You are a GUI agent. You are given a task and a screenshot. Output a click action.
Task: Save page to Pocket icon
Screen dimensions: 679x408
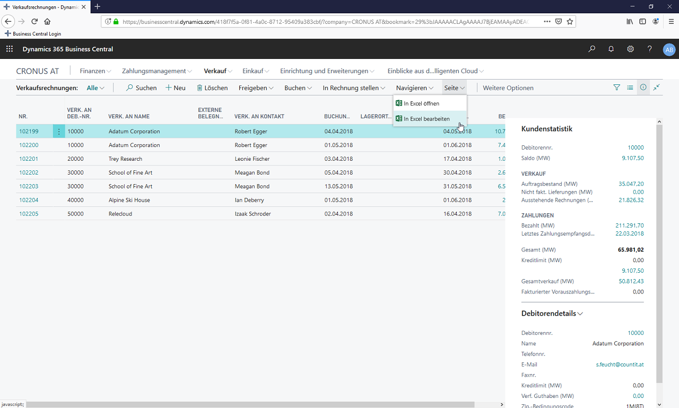559,22
